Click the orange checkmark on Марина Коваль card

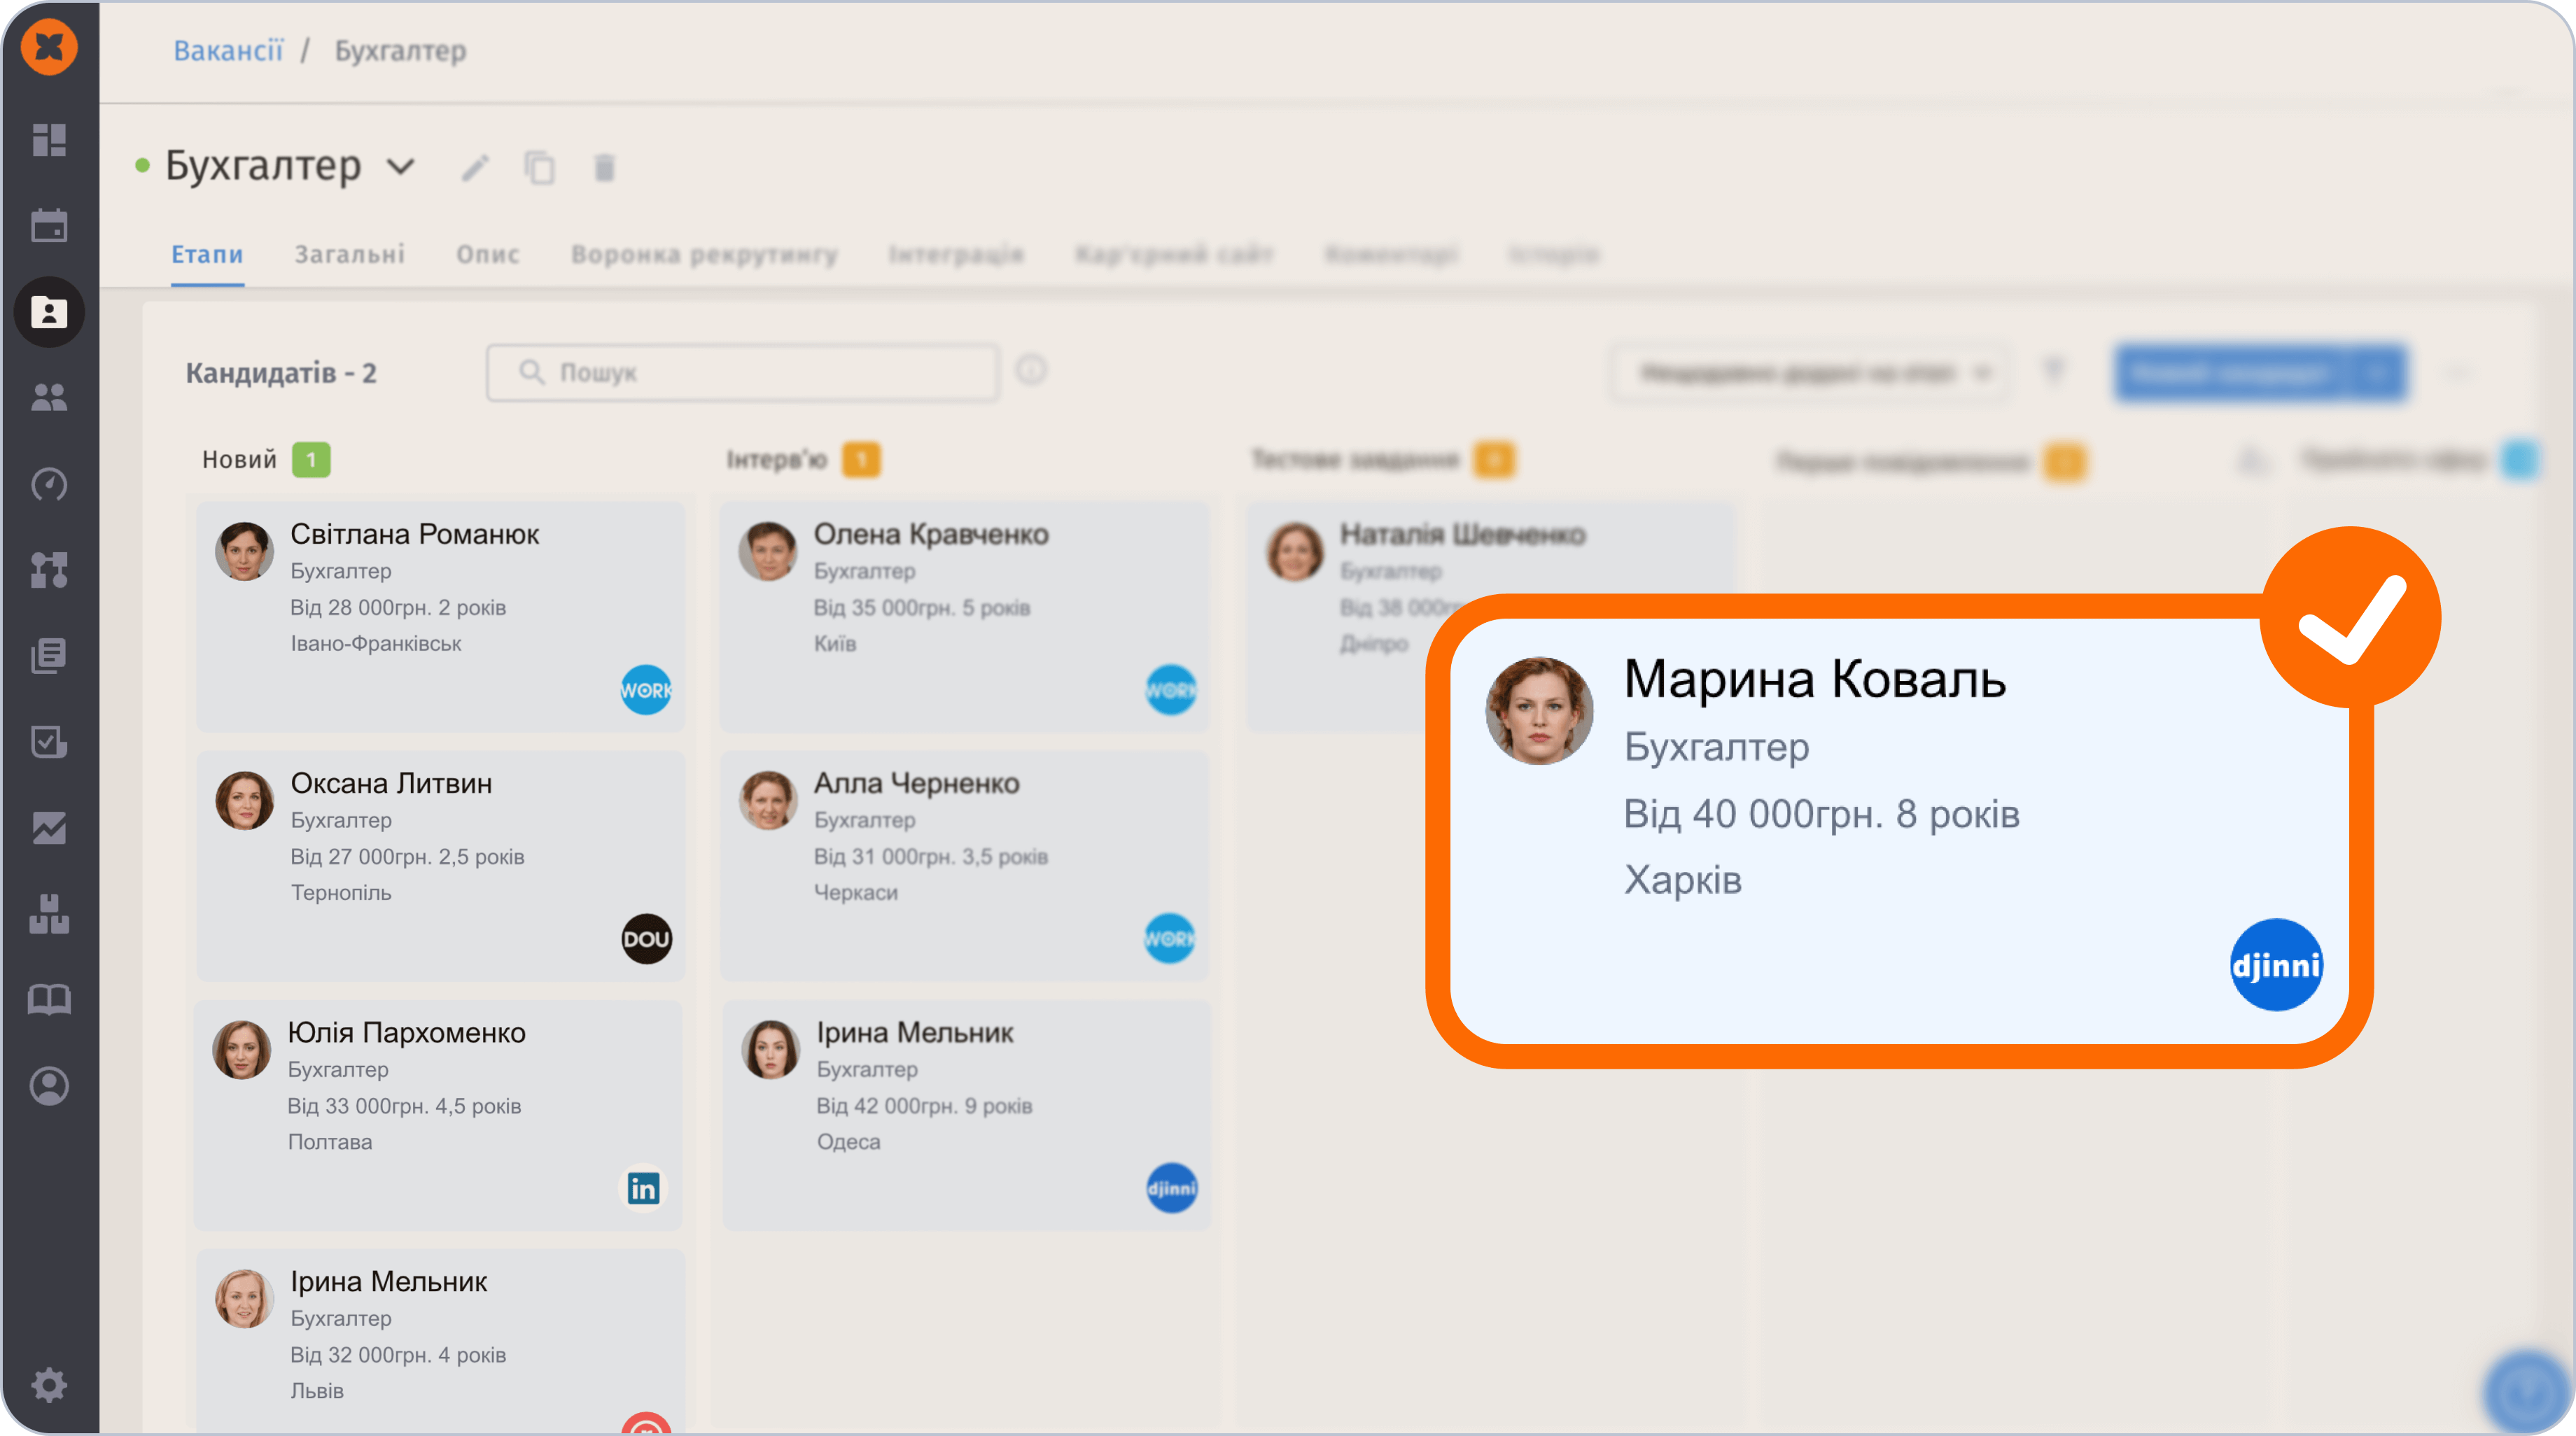[x=2350, y=618]
